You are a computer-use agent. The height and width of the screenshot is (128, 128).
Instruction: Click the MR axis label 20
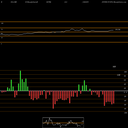pos(125,88)
